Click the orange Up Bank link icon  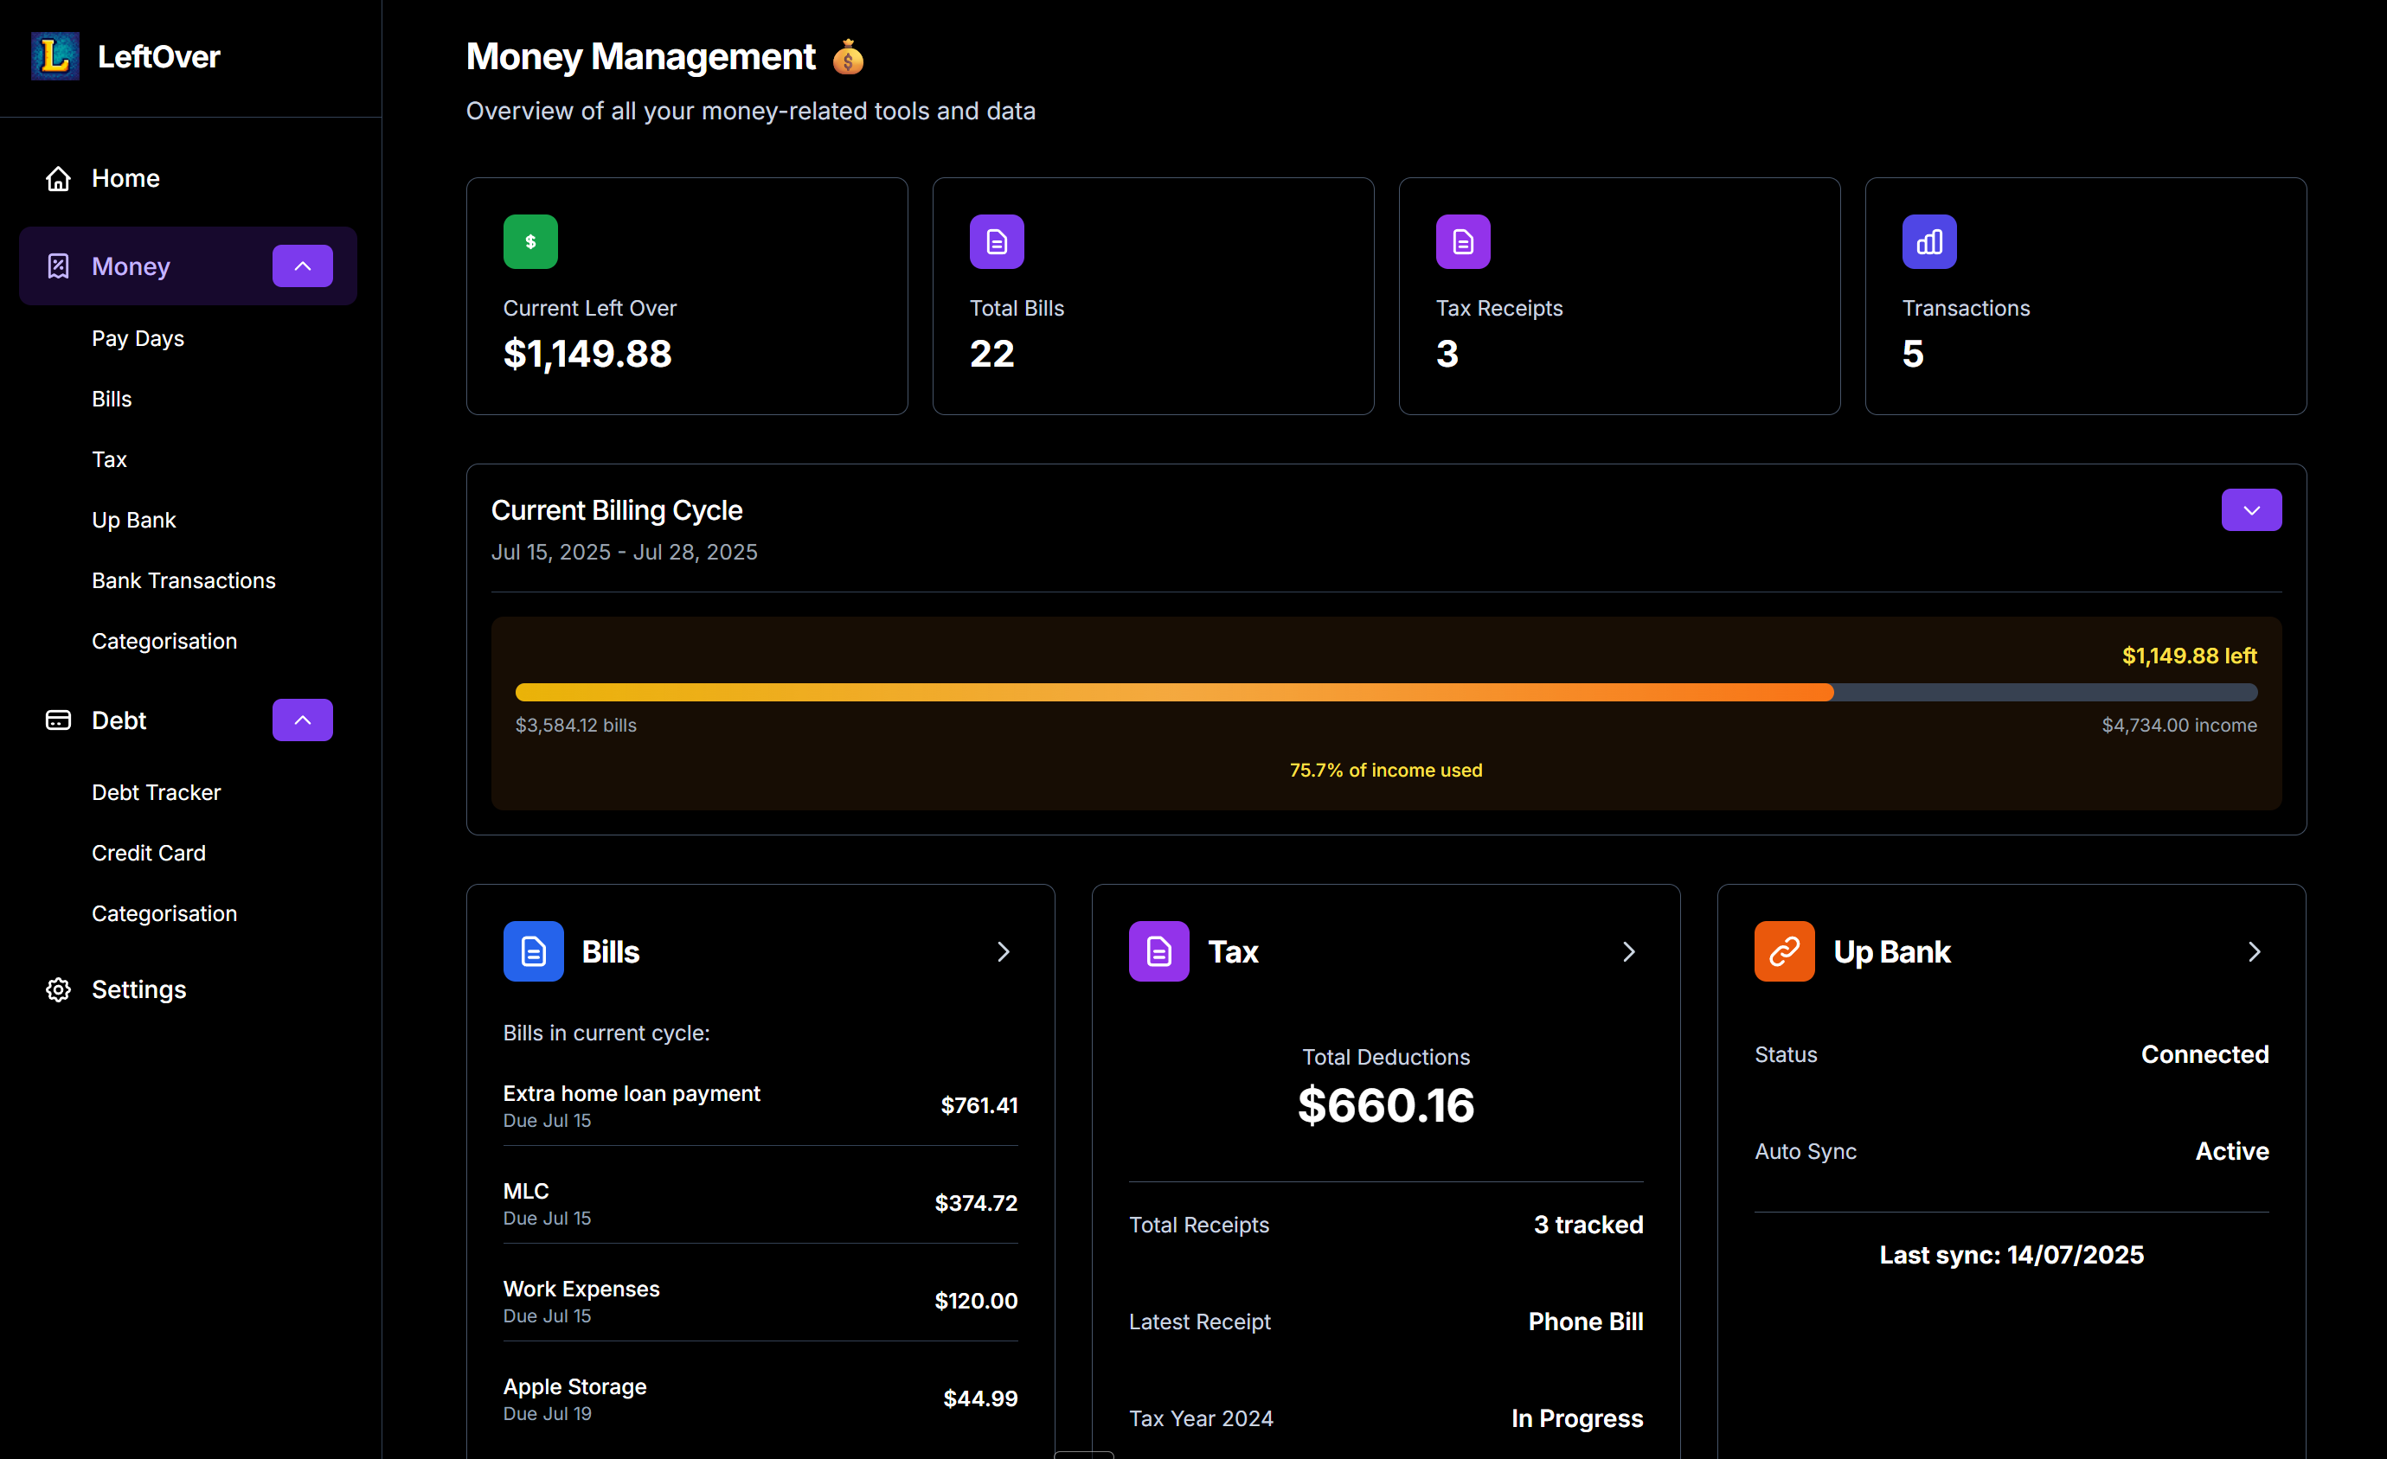[1783, 950]
